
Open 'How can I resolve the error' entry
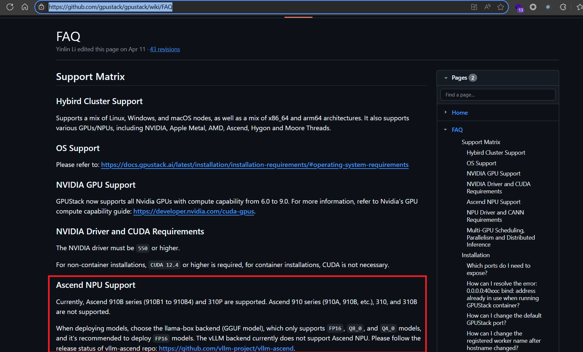tap(503, 294)
